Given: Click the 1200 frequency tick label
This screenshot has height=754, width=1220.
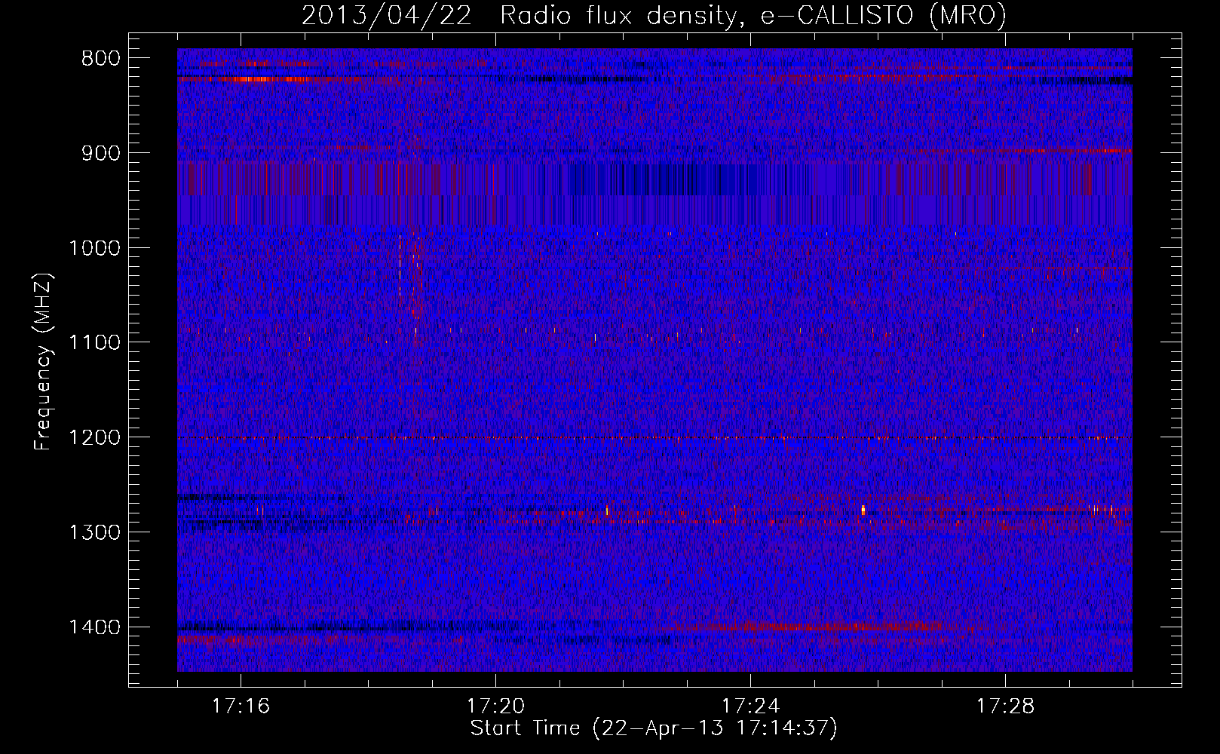Looking at the screenshot, I should click(94, 438).
